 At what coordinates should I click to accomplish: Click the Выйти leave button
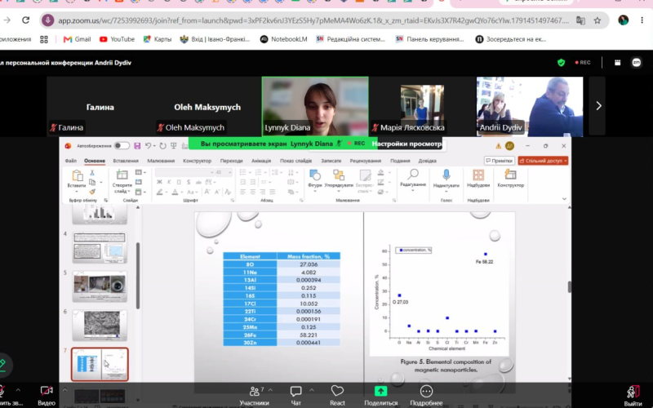633,396
